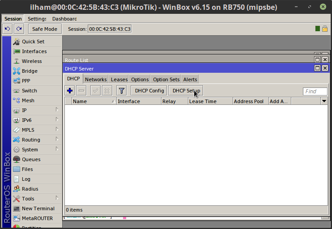The height and width of the screenshot is (229, 332).
Task: Open the Switch section
Action: [x=36, y=91]
